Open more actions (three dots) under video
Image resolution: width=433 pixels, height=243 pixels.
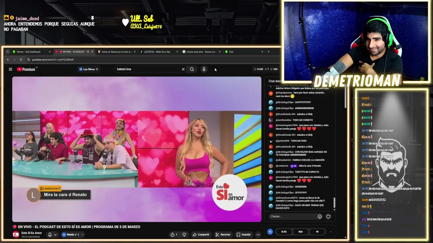pos(258,235)
